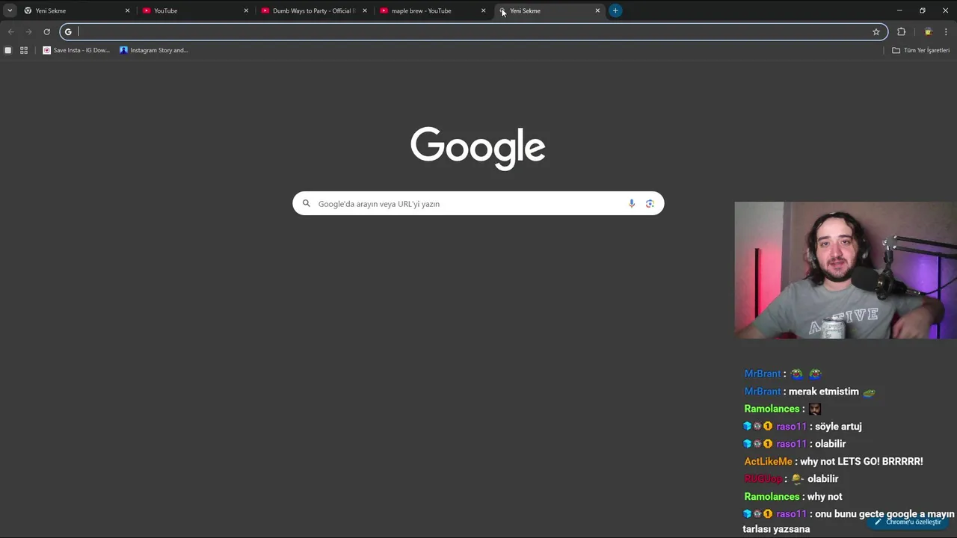Click the ActLikeMe username in chat
Image resolution: width=957 pixels, height=538 pixels.
coord(768,462)
